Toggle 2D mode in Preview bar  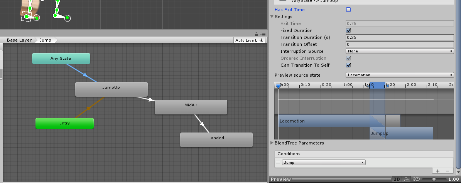point(397,180)
